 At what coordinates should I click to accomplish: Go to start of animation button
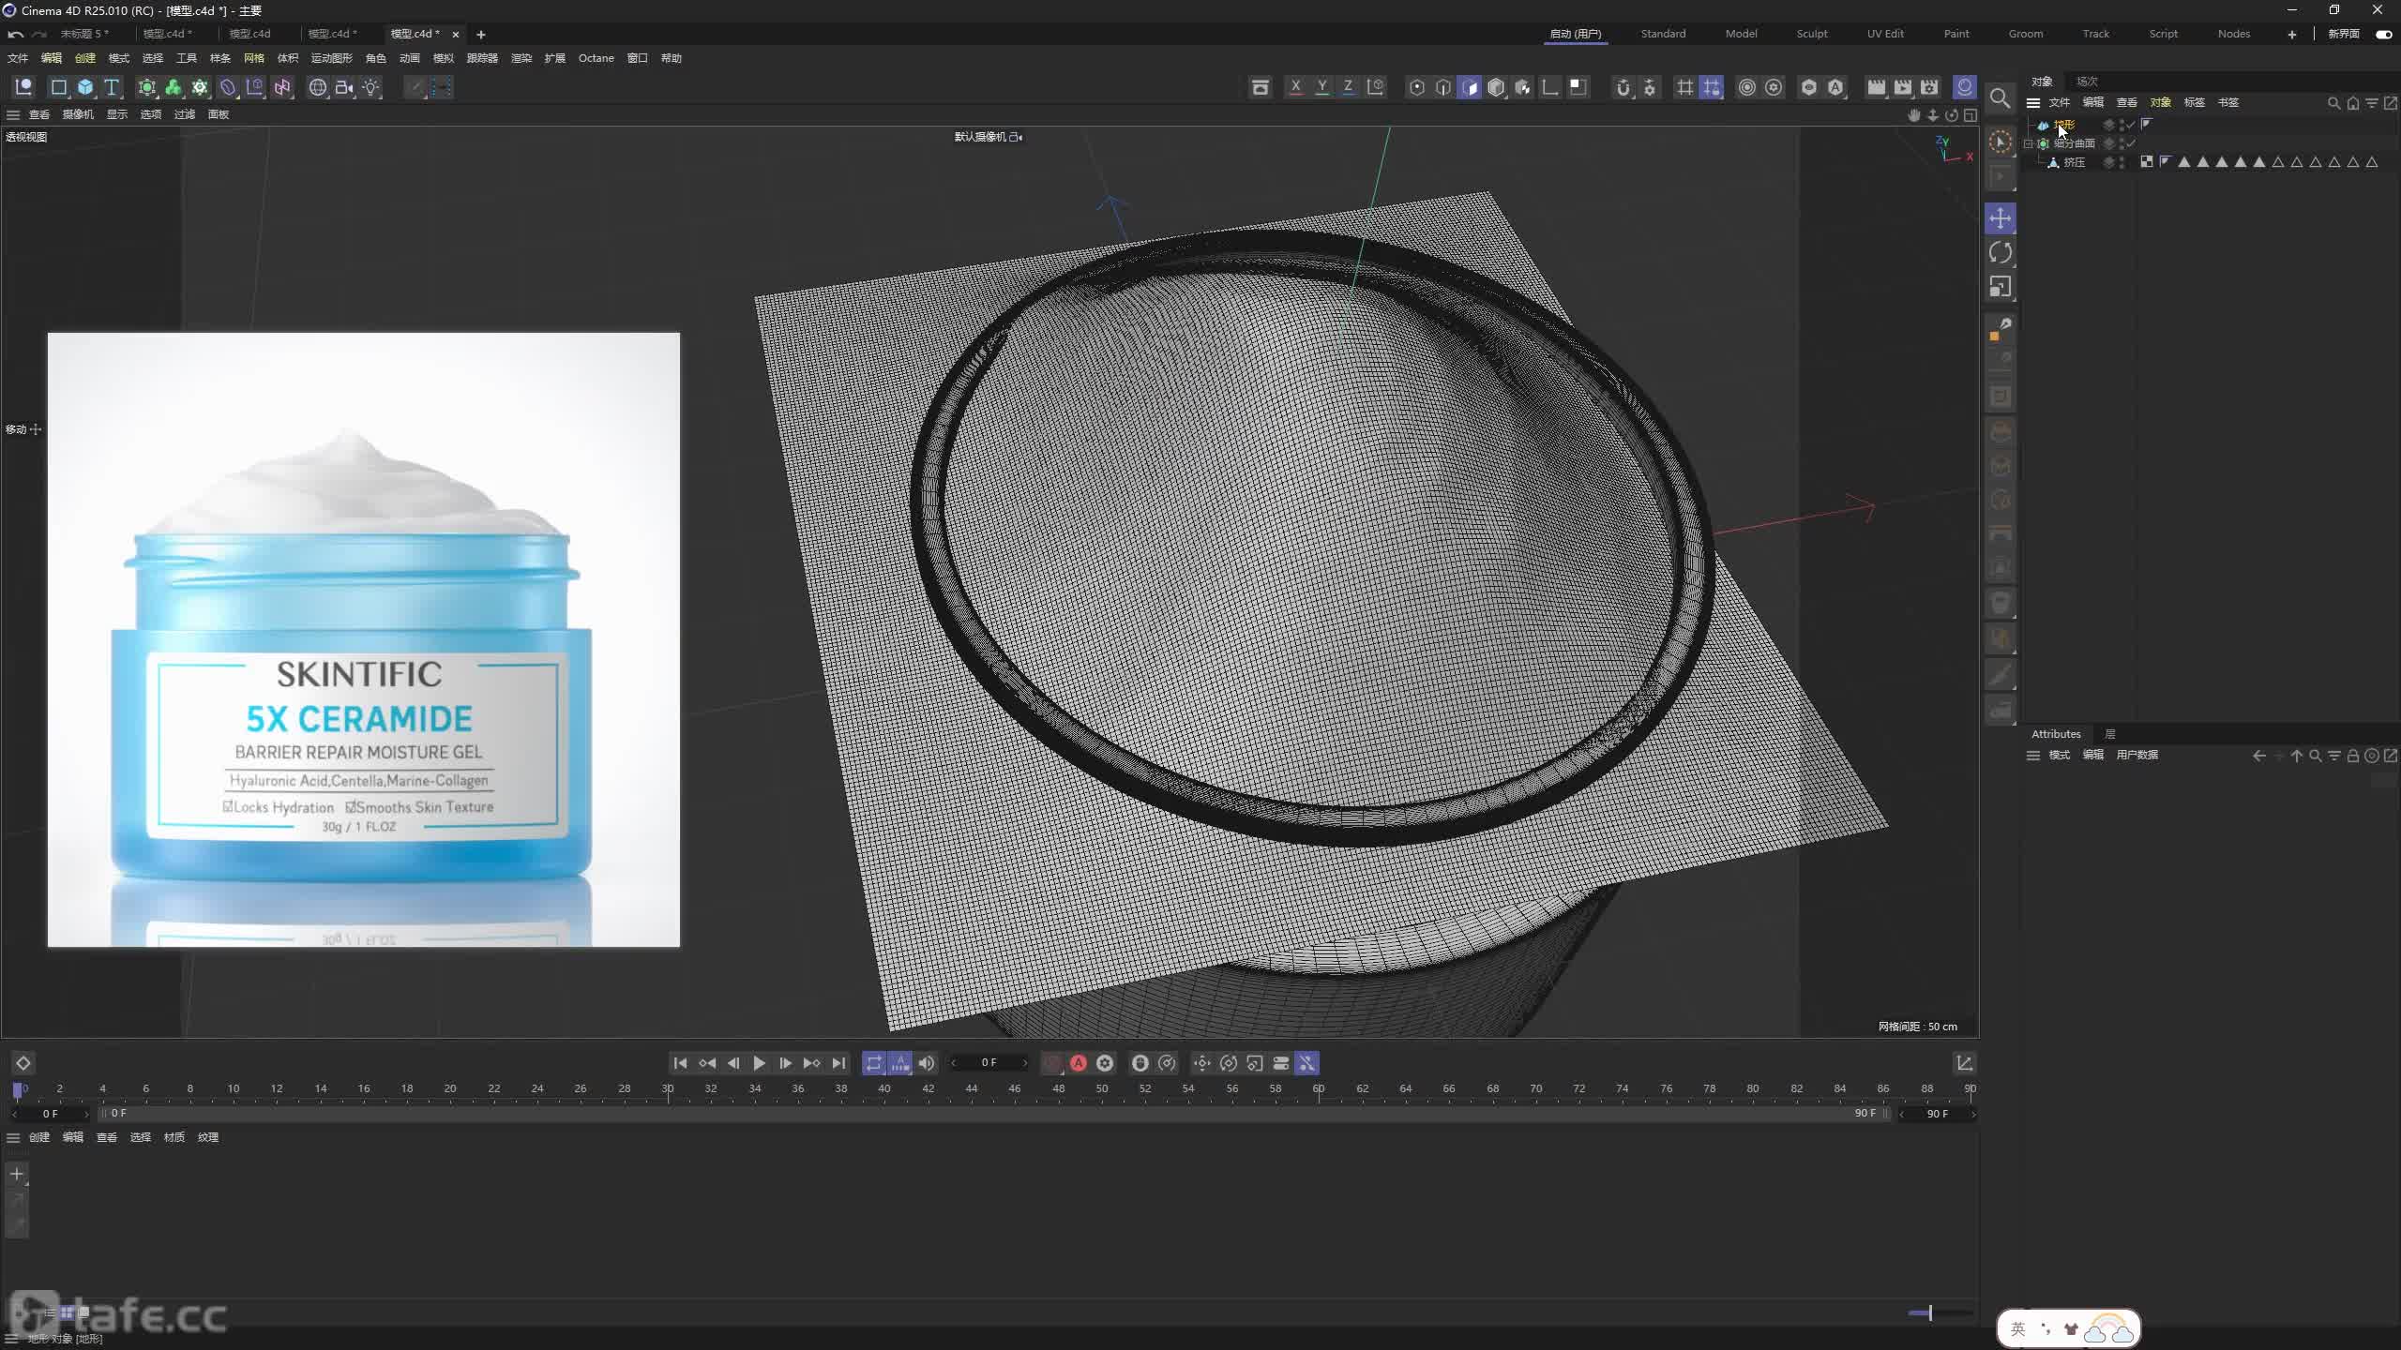[680, 1063]
